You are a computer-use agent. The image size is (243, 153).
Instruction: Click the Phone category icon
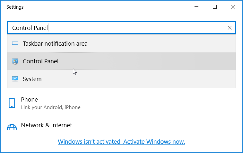click(12, 103)
